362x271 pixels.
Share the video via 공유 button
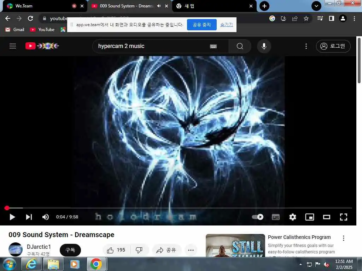click(x=166, y=250)
